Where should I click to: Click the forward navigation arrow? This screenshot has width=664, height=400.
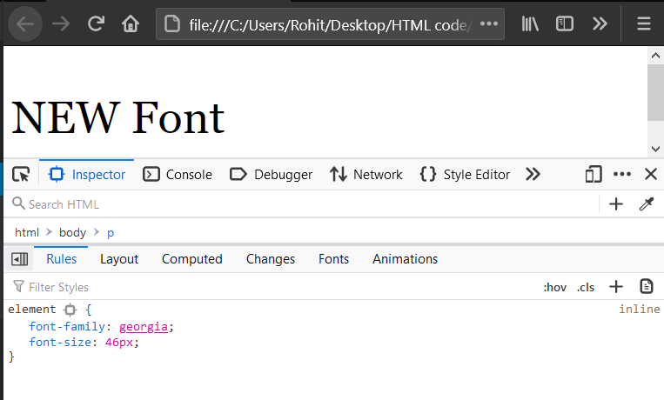click(x=61, y=24)
